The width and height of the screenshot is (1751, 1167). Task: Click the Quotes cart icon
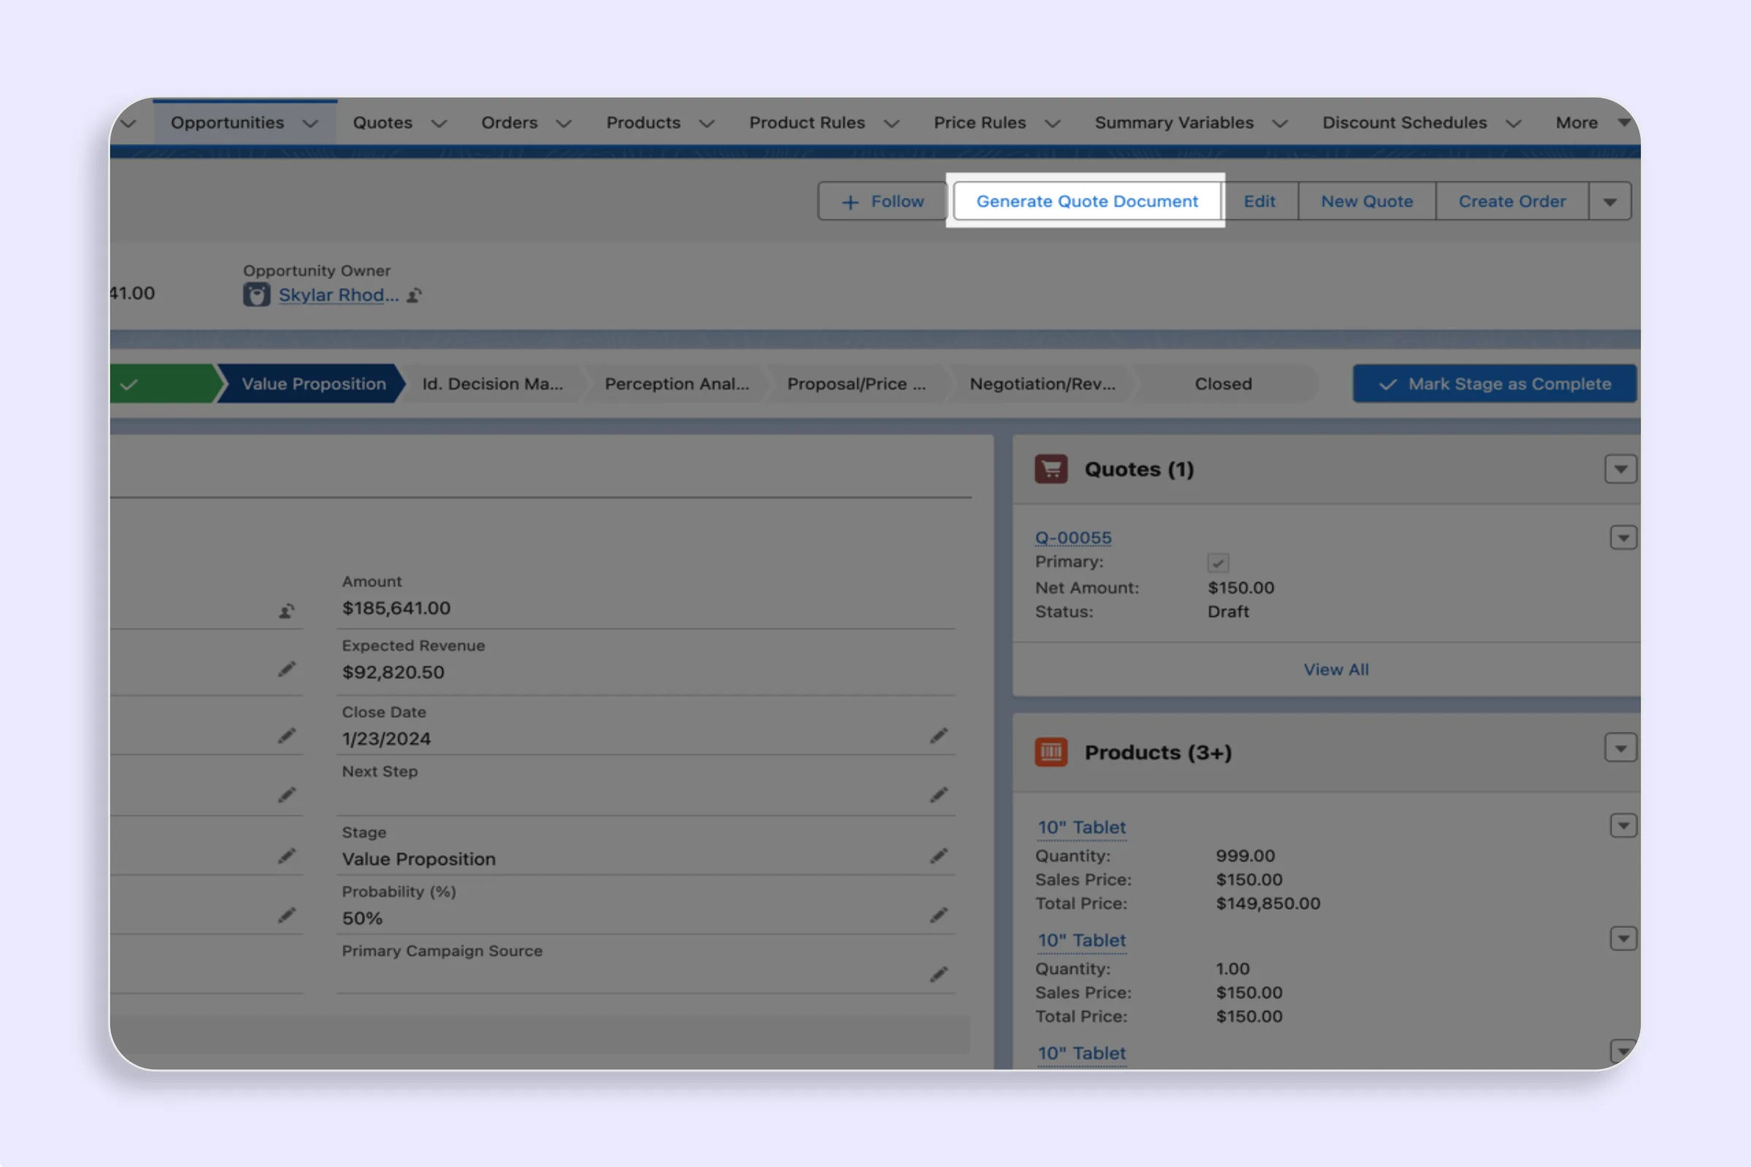(1051, 470)
